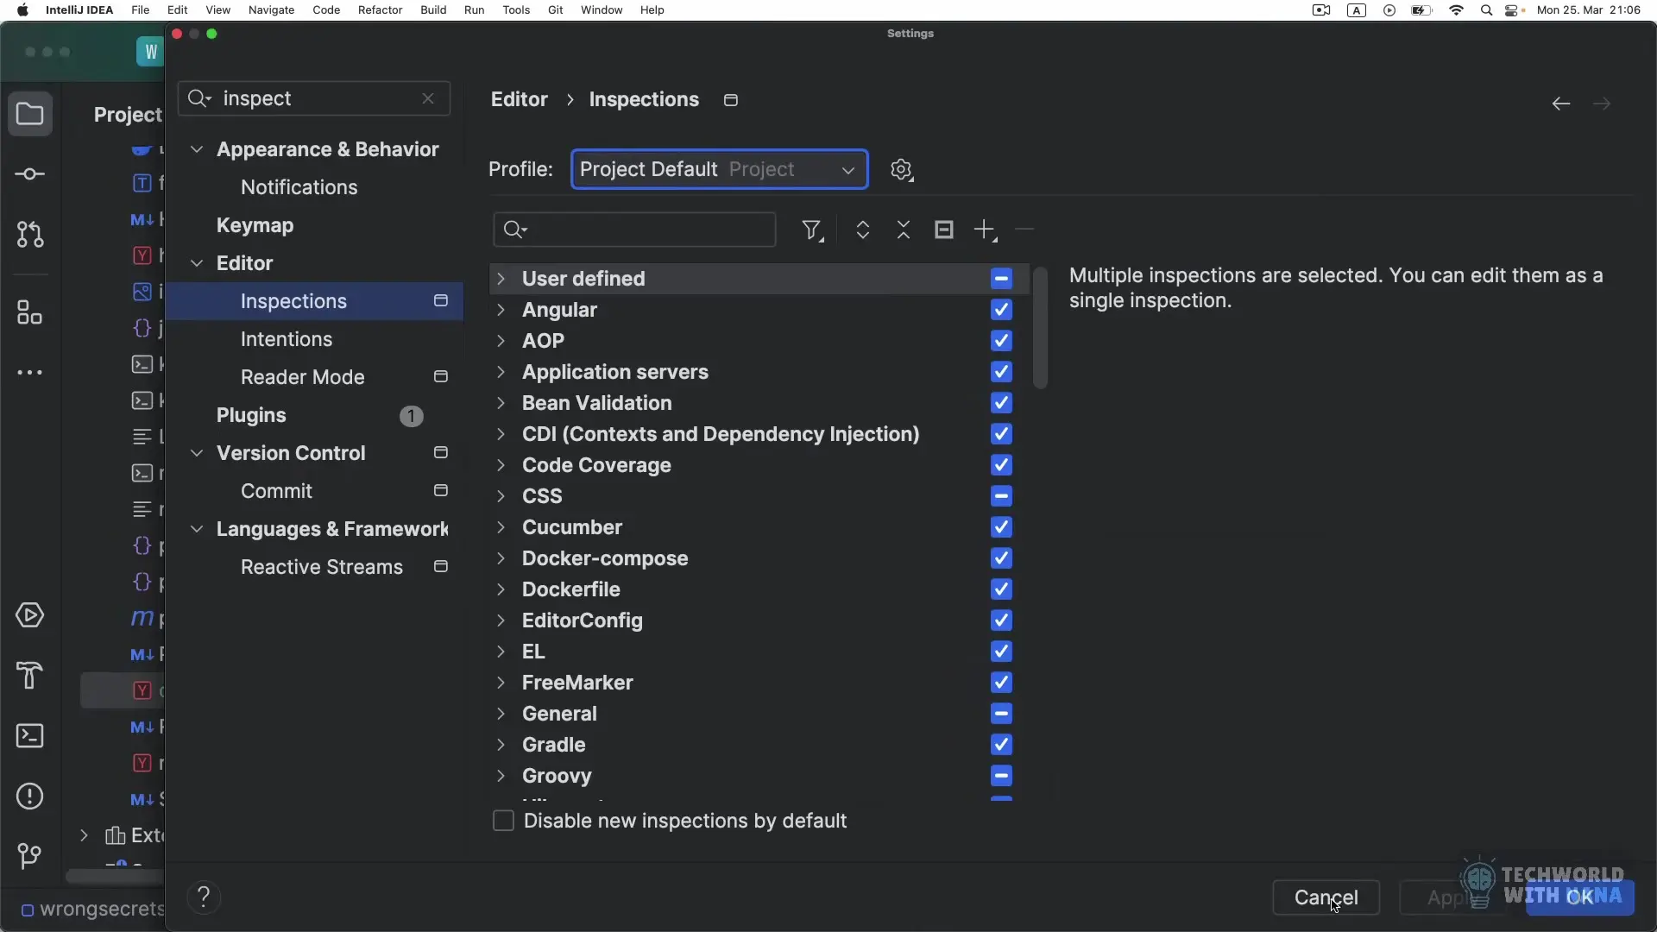
Task: Toggle the Application servers checkbox
Action: [x=1001, y=372]
